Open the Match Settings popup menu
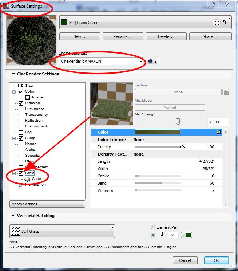Screen dimensions: 238x271 pyautogui.click(x=47, y=204)
